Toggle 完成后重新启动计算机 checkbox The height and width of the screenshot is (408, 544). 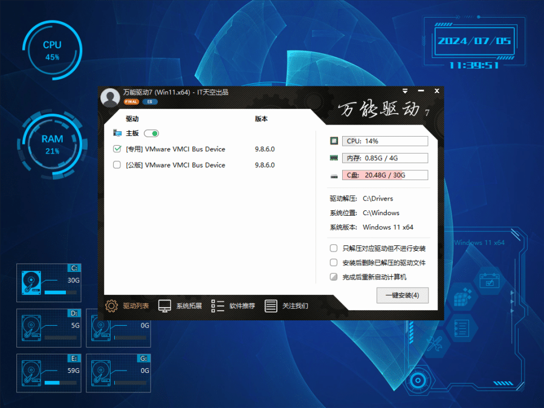tap(334, 276)
